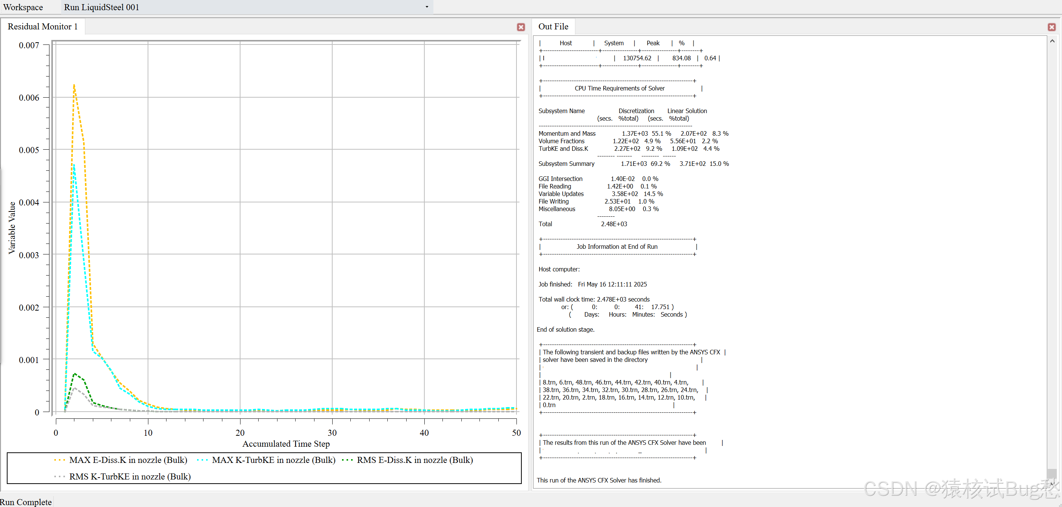This screenshot has width=1062, height=507.
Task: Click the yellow residual curve peak
Action: [74, 85]
